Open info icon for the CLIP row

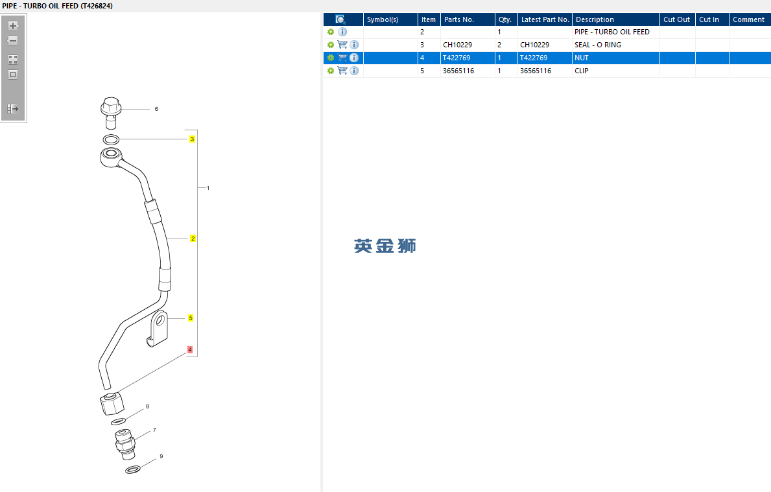click(354, 71)
